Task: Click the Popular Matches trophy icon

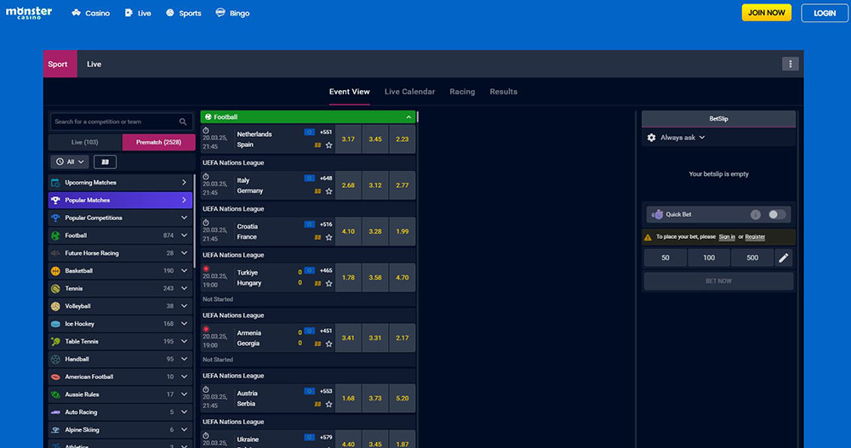Action: pos(55,200)
